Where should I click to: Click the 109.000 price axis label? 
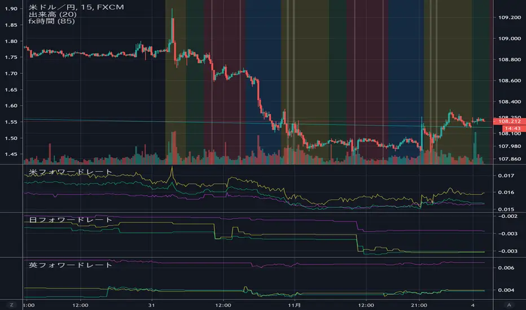[510, 38]
